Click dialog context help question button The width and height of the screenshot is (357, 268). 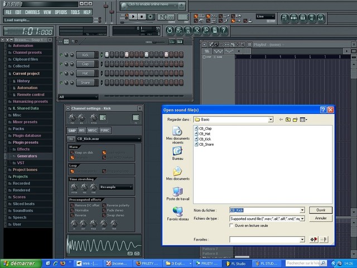(324, 110)
